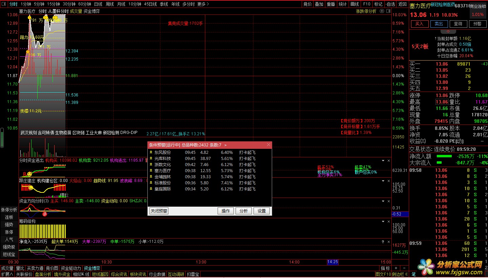The width and height of the screenshot is (488, 278).
Task: Select the 多分时 view tab
Action: 188,4
